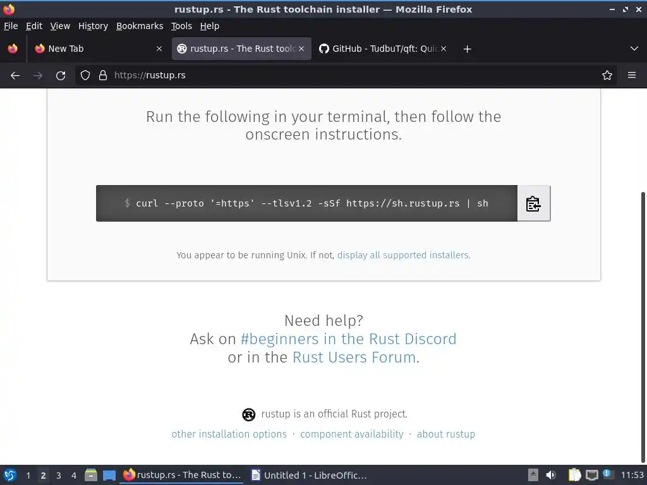The width and height of the screenshot is (647, 485).
Task: Click the 'Need help?' heading
Action: (324, 320)
